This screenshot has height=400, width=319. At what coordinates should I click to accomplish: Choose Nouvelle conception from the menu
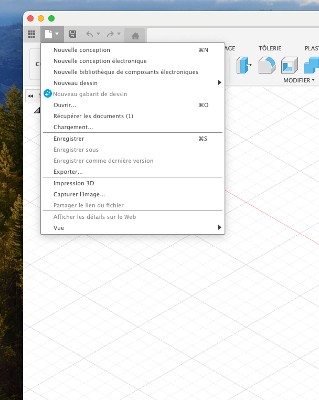(82, 50)
